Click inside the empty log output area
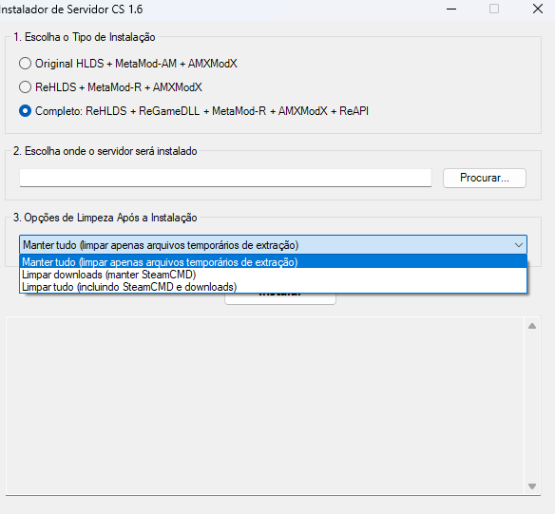 point(265,406)
